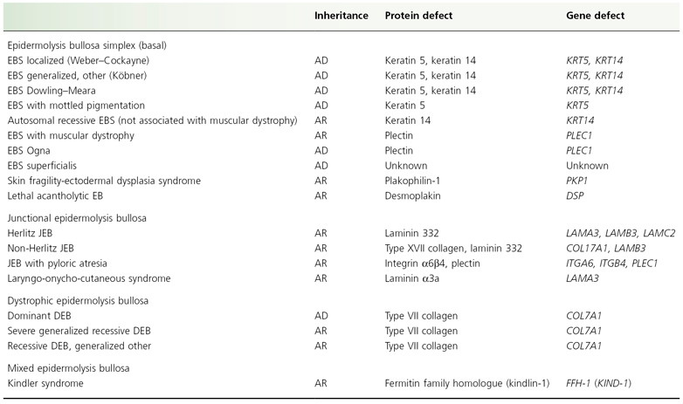Select the EBS localized (Weber–Cockayne) row label
This screenshot has width=683, height=404.
76,60
